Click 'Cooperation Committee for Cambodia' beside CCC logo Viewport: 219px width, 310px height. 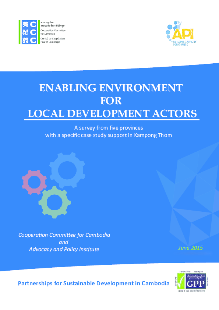click(x=53, y=32)
